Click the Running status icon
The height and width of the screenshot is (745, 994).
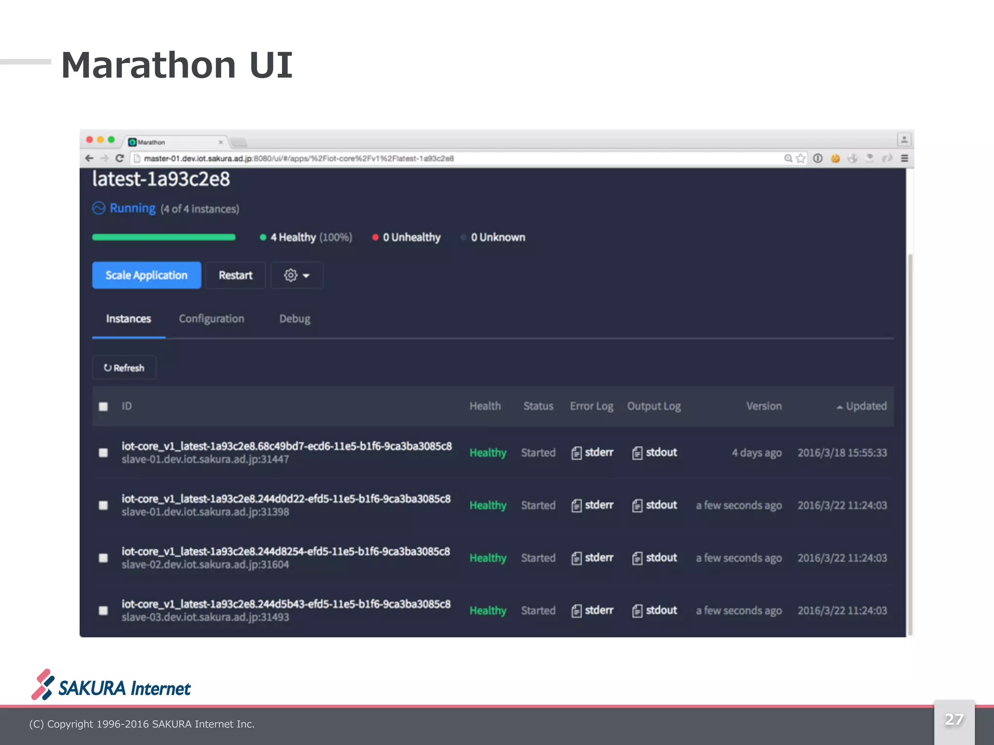tap(99, 208)
